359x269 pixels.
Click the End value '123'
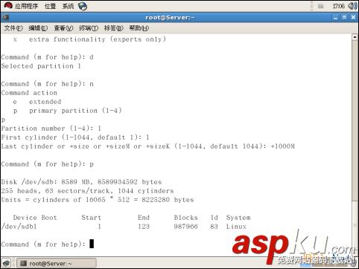click(x=144, y=227)
